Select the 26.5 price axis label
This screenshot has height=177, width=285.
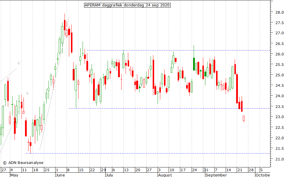tap(279, 44)
